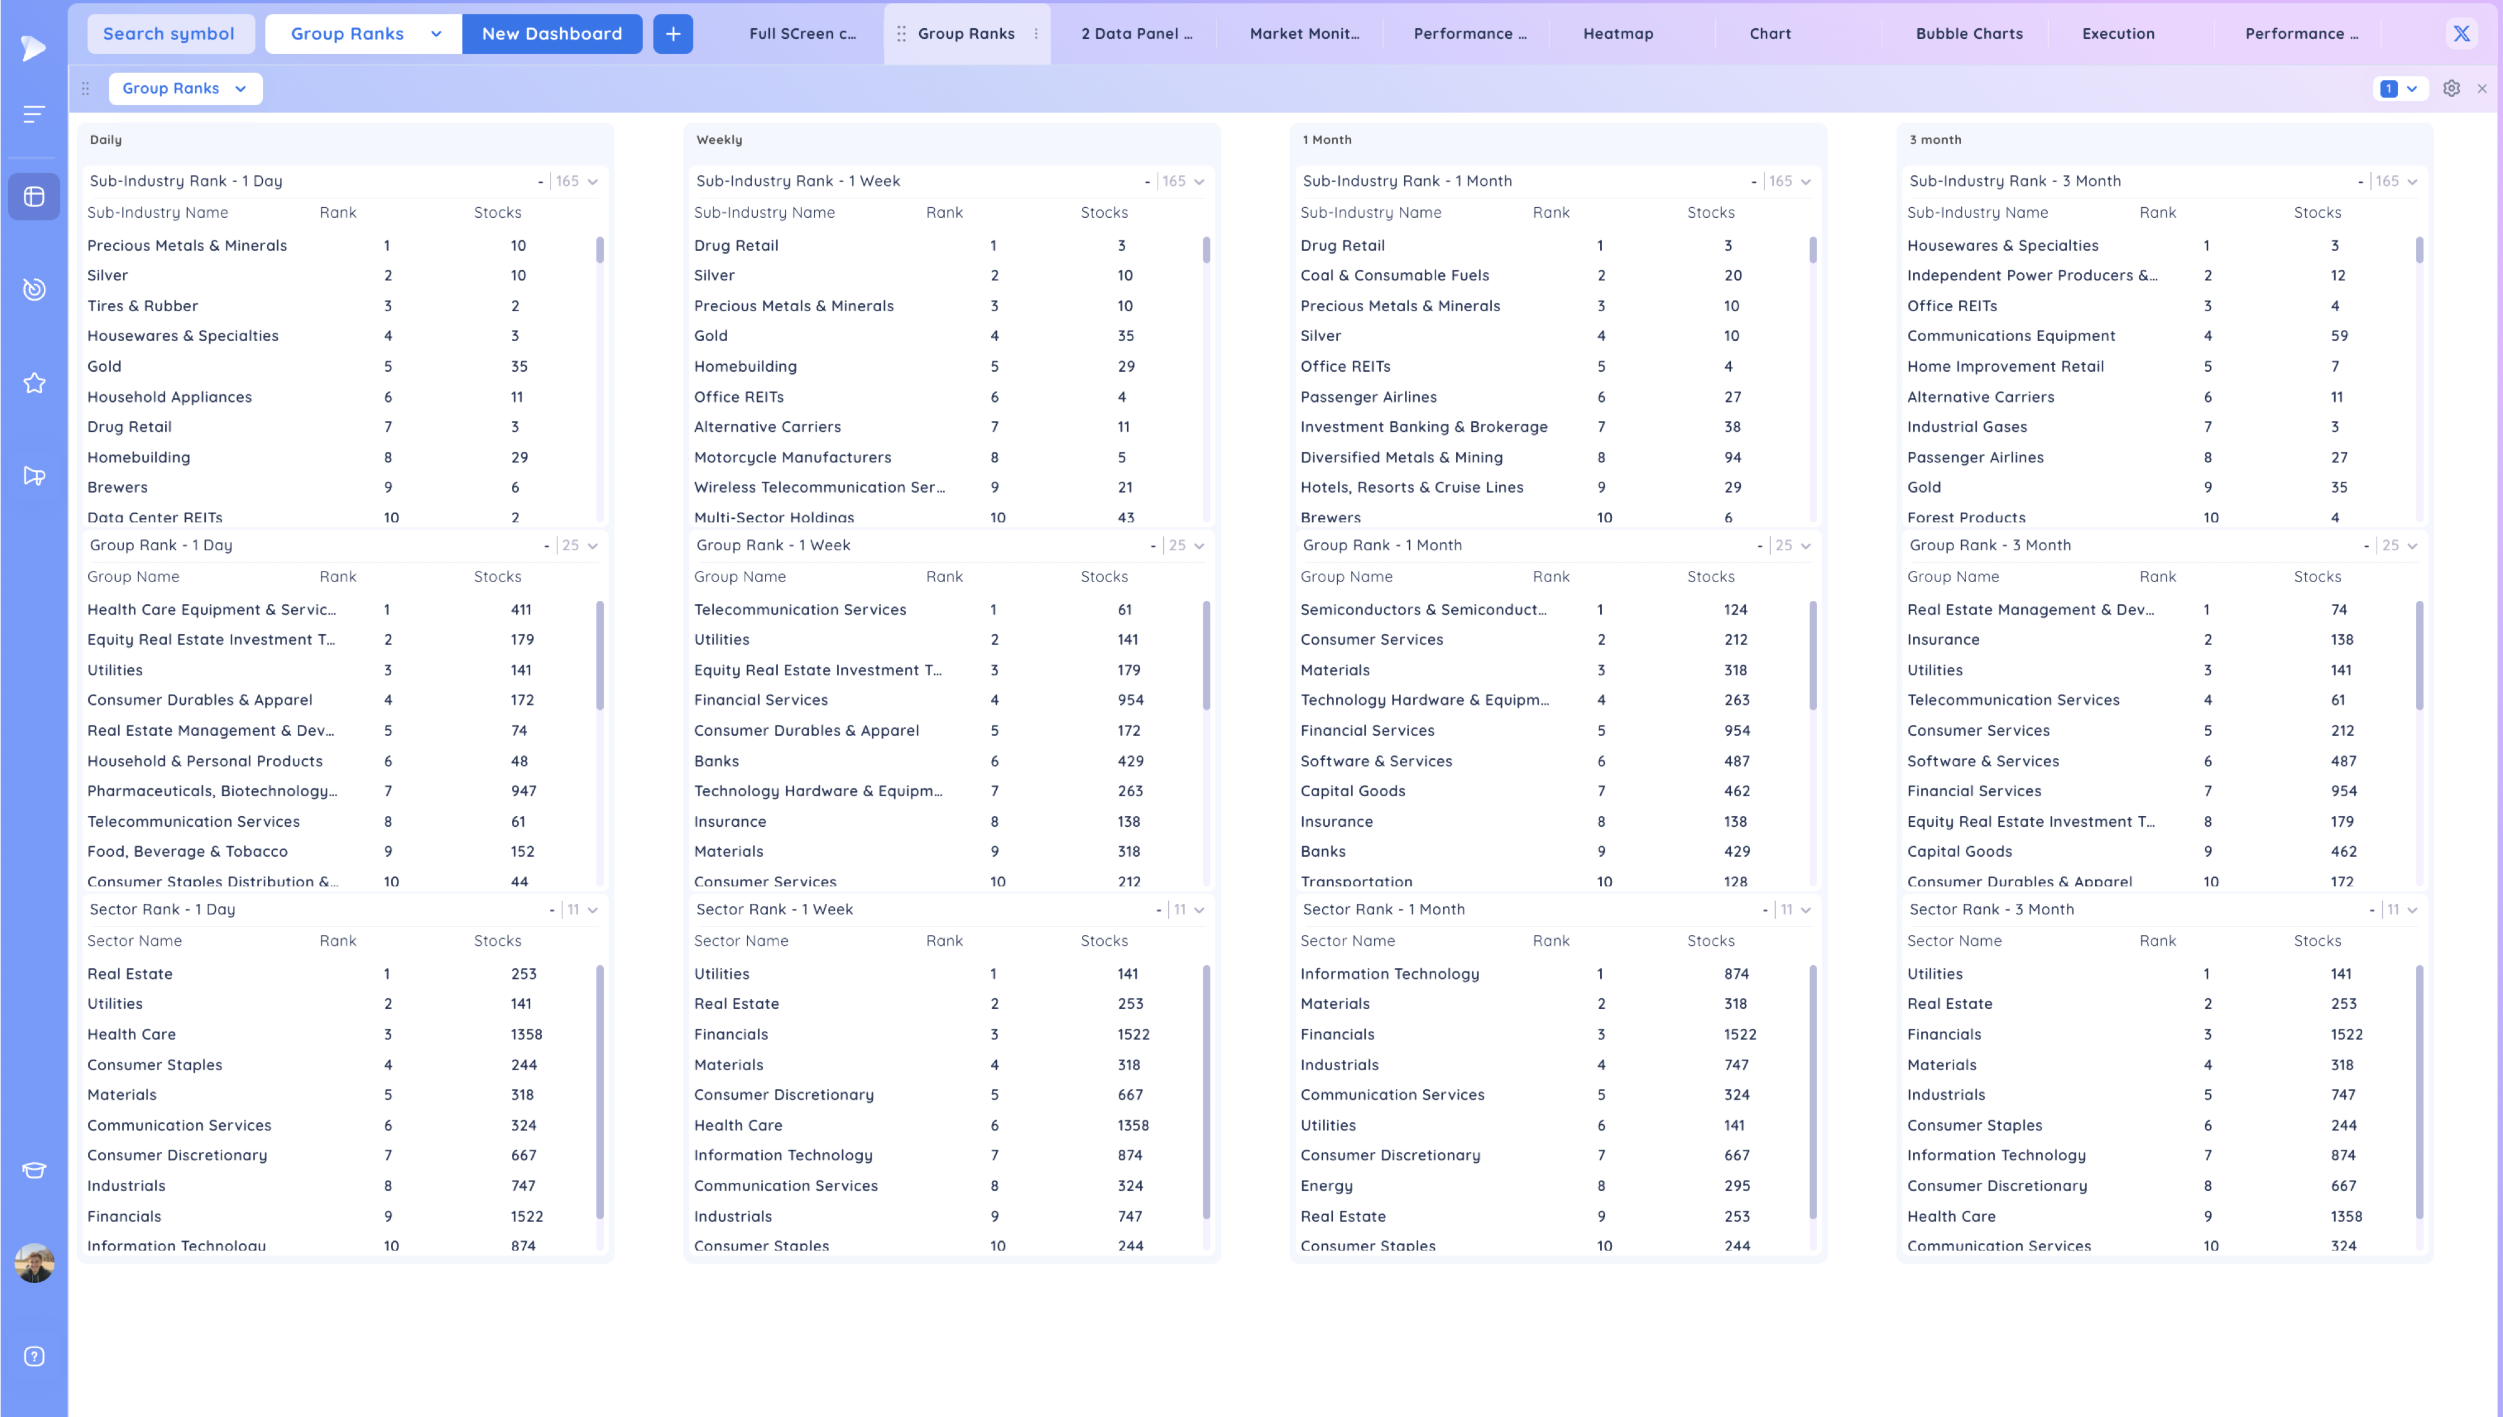Click the app logo icon in sidebar
The image size is (2503, 1417).
[33, 47]
